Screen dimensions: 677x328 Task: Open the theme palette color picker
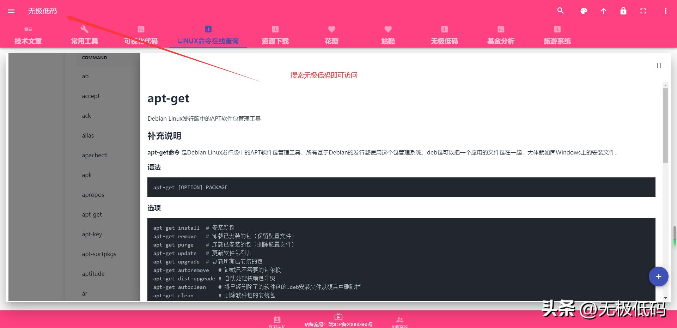tap(584, 11)
